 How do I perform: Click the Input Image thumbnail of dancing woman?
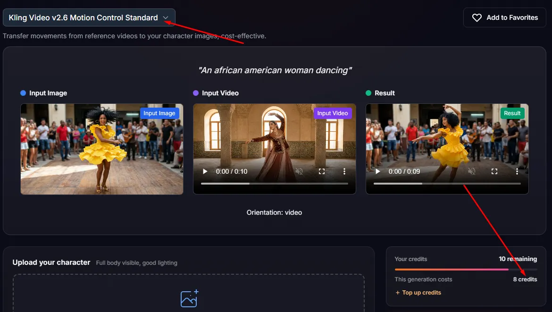[x=102, y=149]
